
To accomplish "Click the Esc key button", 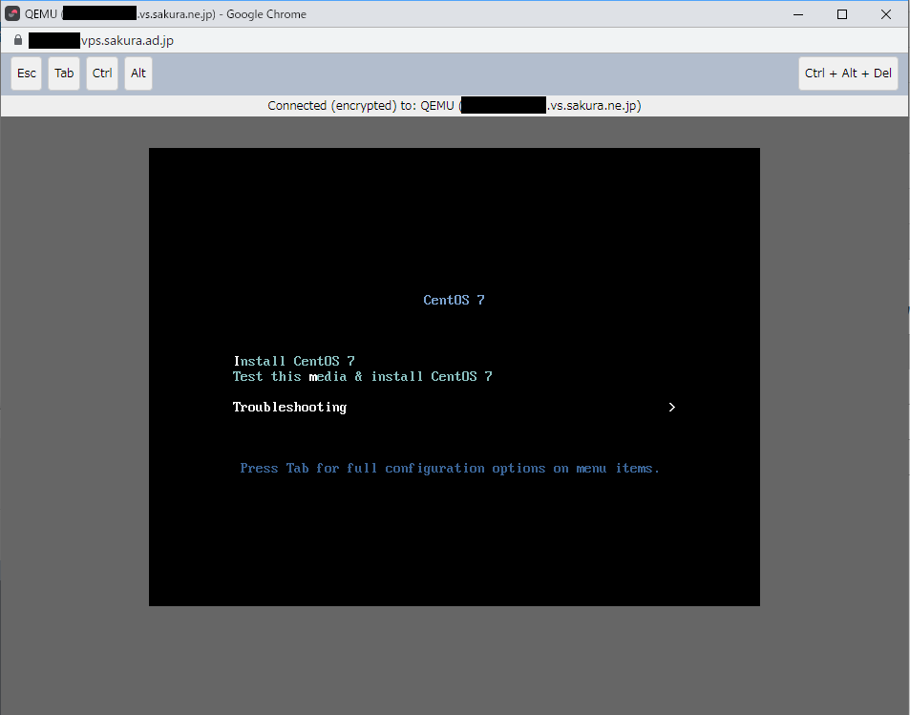I will (x=26, y=74).
